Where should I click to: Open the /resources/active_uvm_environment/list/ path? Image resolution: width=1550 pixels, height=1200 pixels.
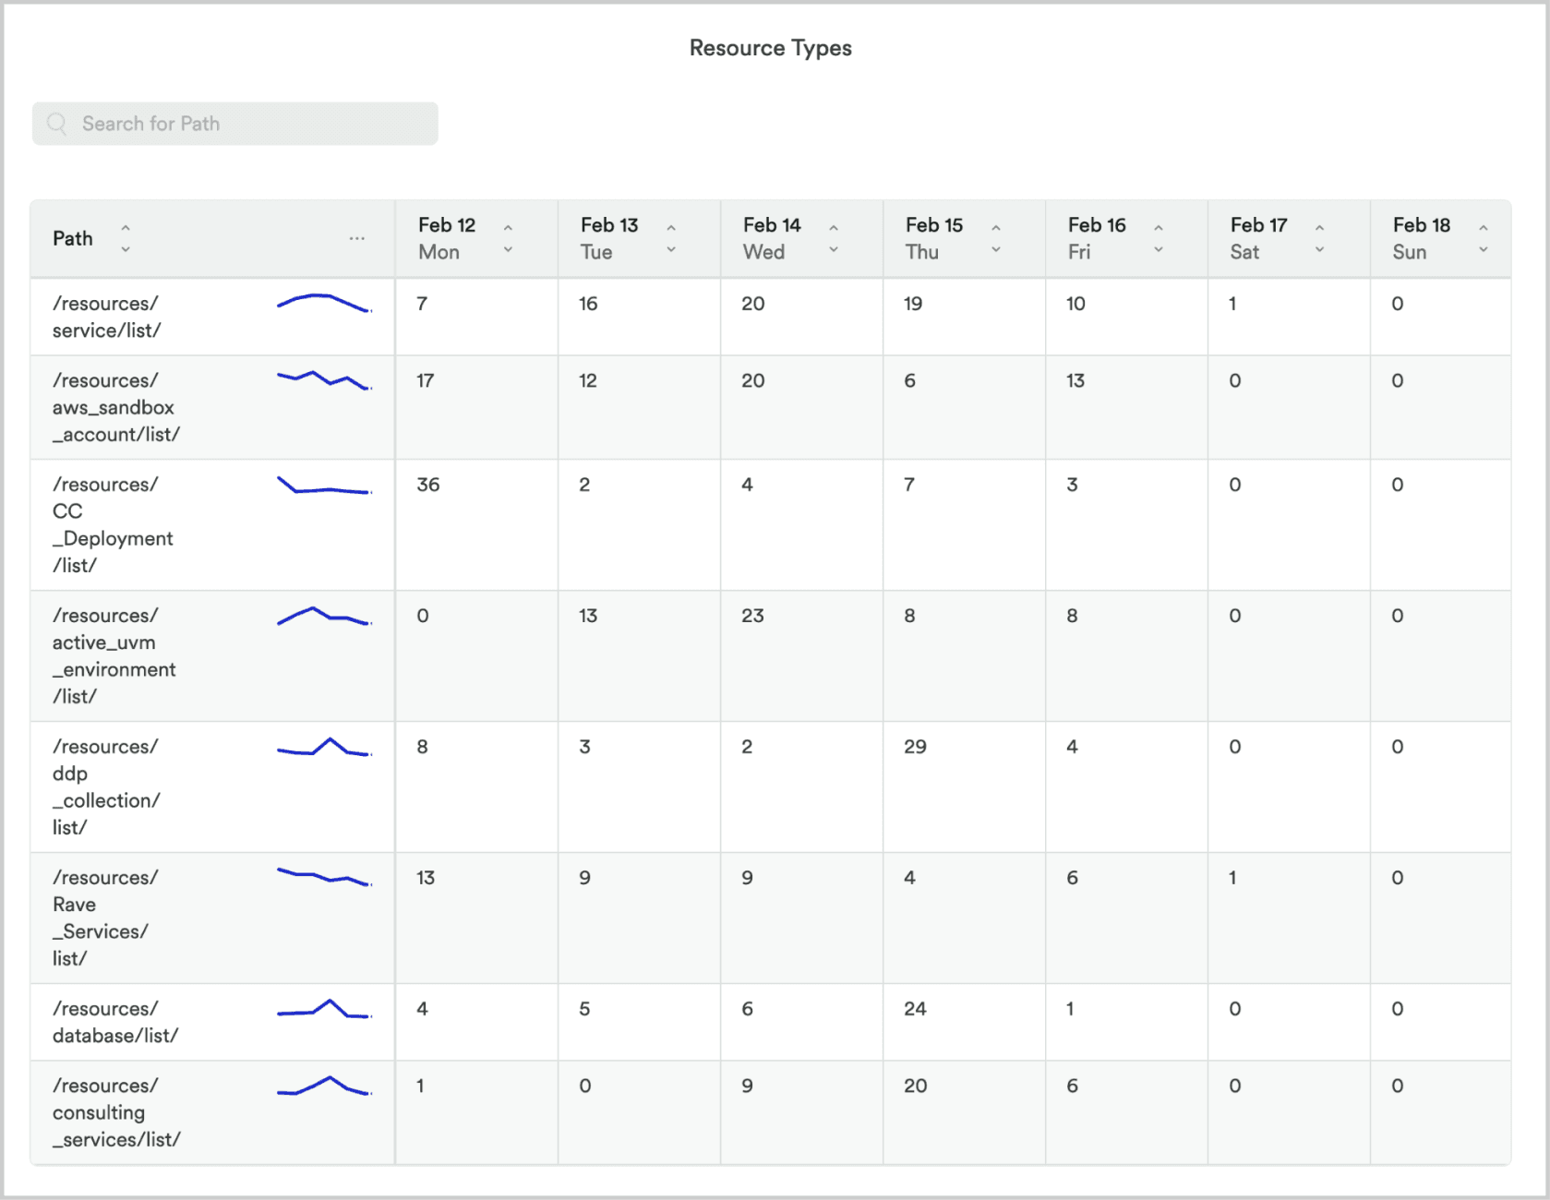click(114, 655)
